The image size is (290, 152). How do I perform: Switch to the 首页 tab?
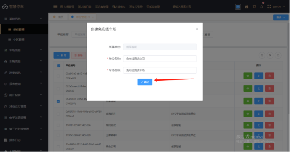click(58, 17)
